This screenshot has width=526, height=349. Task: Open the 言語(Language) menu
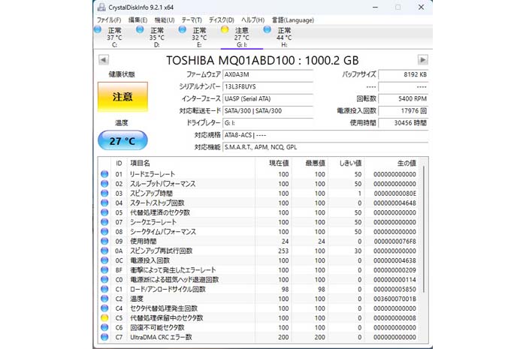click(x=293, y=20)
